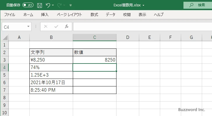Viewport: 212px width, 116px height.
Task: Expand the Name Box dropdown arrow
Action: [29, 26]
